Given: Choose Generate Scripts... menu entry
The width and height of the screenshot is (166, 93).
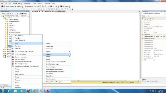Looking at the screenshot, I should pyautogui.click(x=57, y=67).
